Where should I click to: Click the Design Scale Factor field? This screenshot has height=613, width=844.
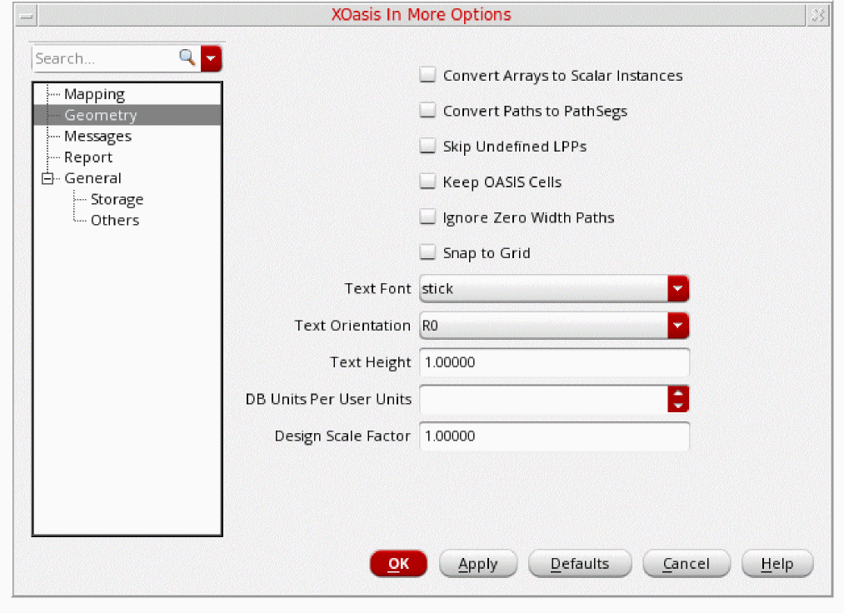click(x=554, y=436)
